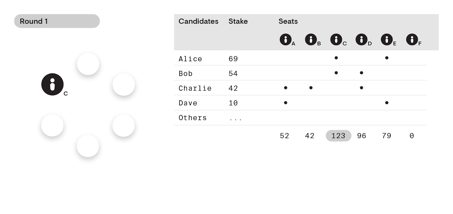Viewport: 453px width, 214px height.
Task: Click seat A icon in table header
Action: pyautogui.click(x=286, y=40)
